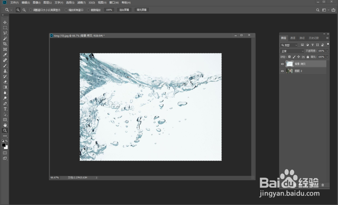Open the blend mode '正常' dropdown

[292, 51]
